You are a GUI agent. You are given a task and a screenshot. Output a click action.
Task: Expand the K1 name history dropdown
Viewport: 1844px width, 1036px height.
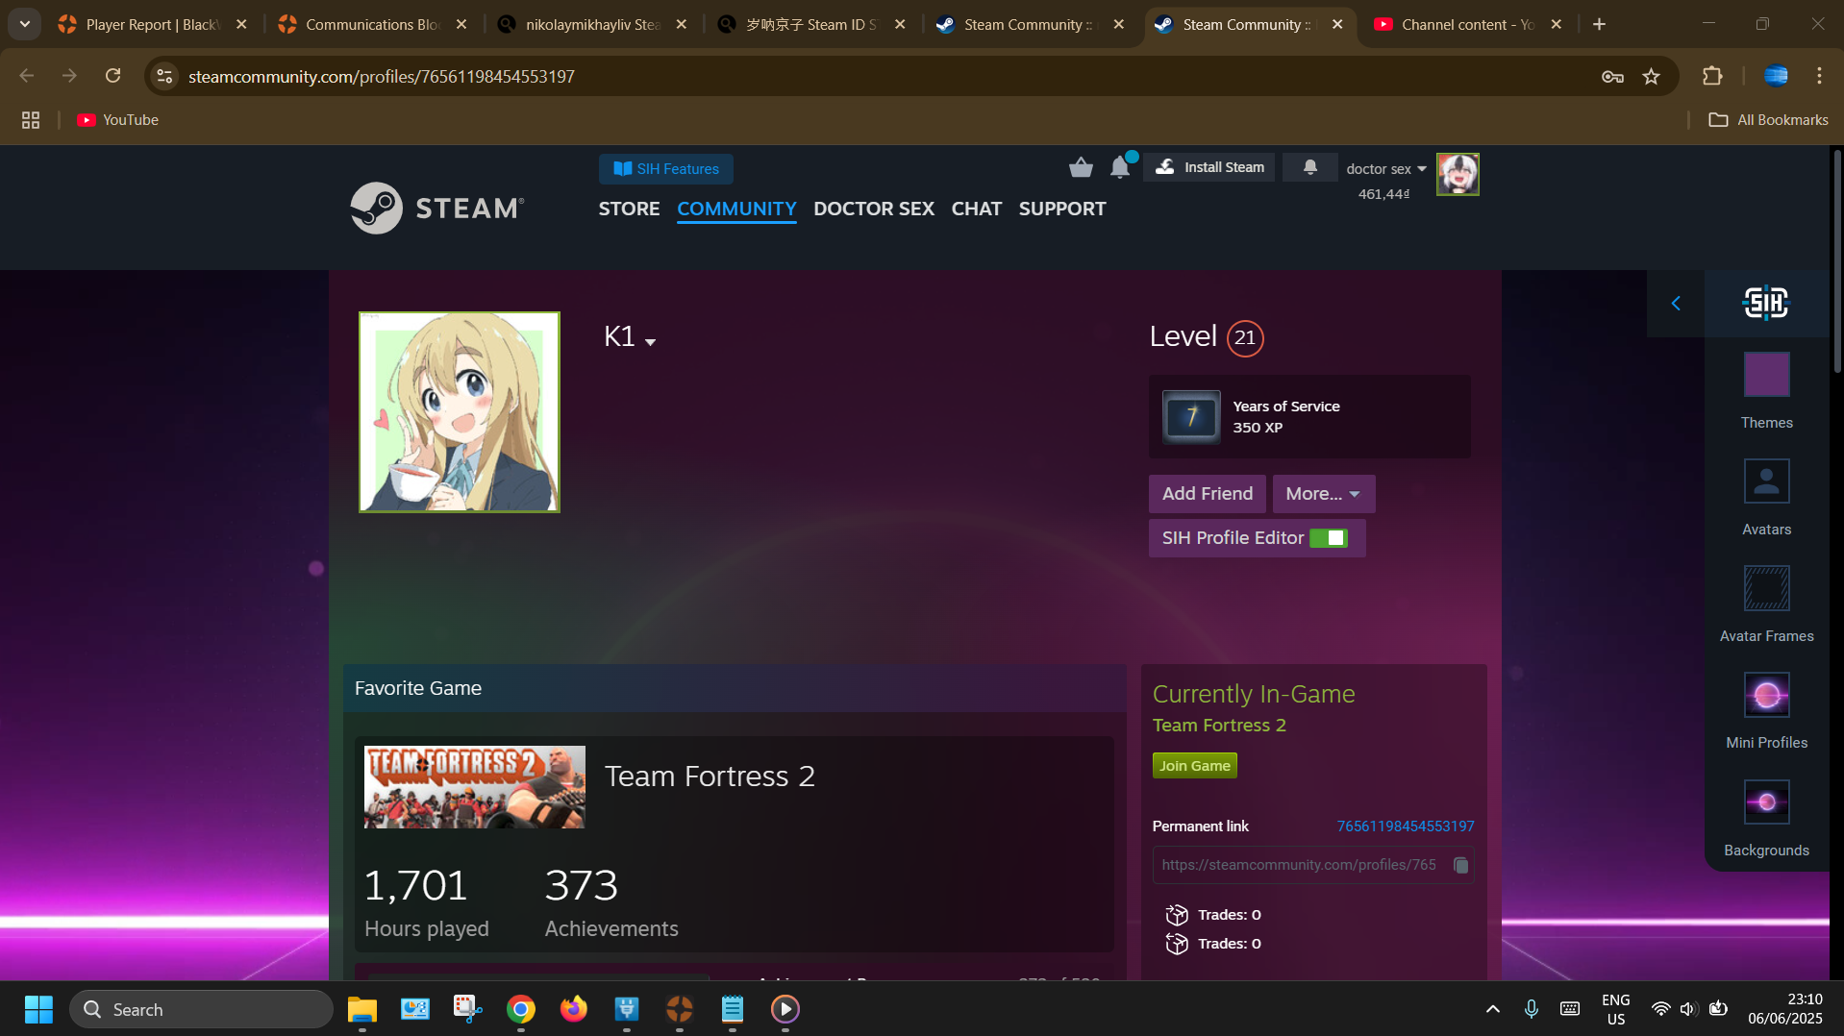pos(650,342)
